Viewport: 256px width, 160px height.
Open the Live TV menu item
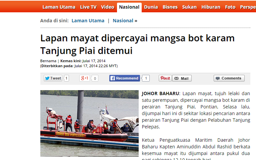[x=88, y=7]
